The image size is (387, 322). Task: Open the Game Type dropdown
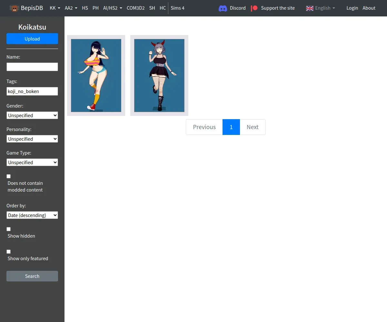[x=32, y=162]
